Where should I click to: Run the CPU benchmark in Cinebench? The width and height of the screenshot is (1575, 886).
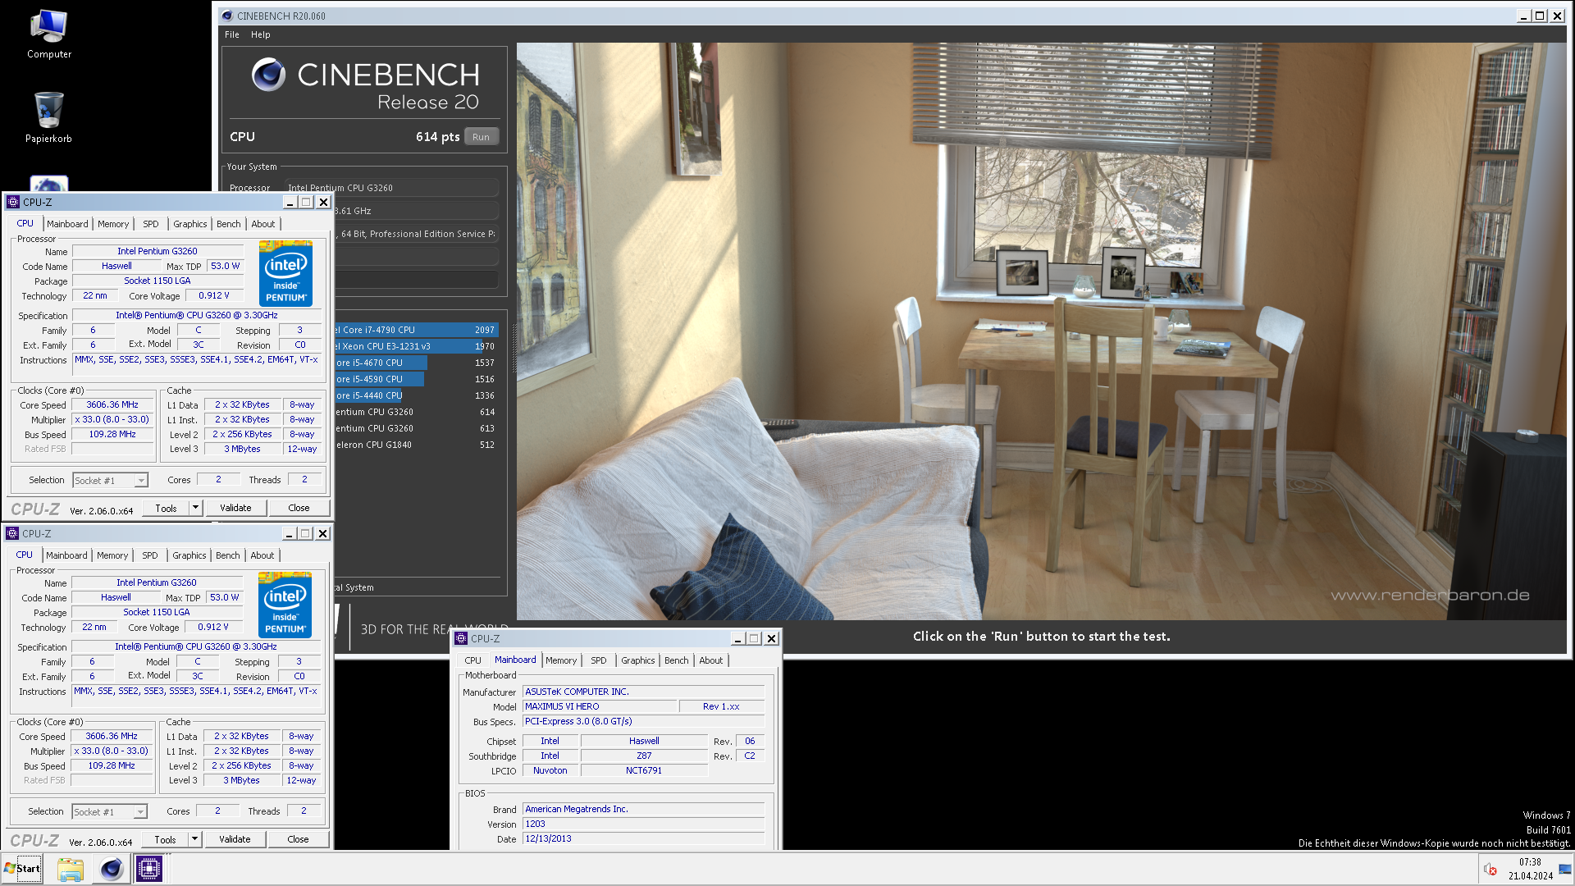click(482, 137)
